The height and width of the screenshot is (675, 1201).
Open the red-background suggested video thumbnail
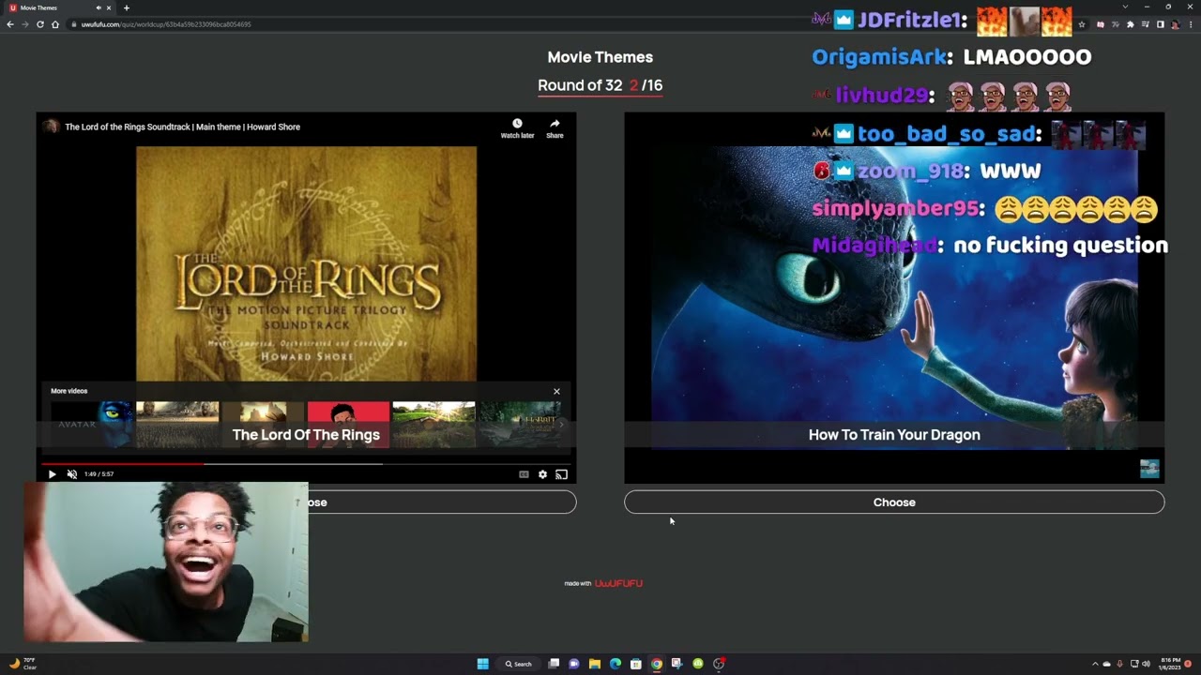[x=348, y=424]
